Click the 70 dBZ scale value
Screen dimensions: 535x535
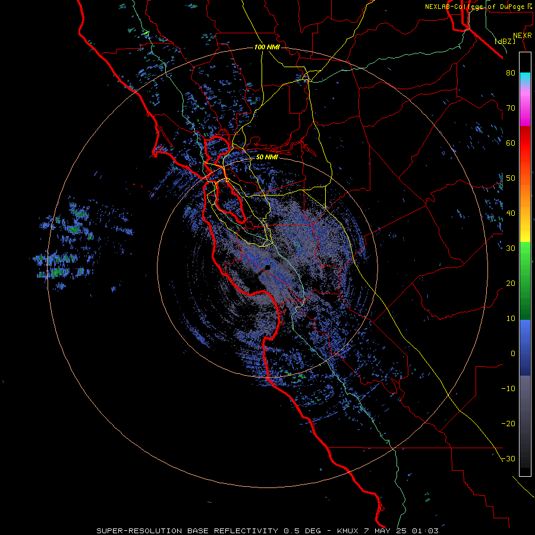511,108
